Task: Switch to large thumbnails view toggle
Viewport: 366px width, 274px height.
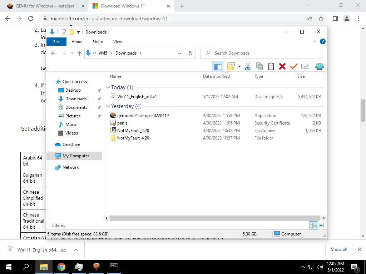Action: pyautogui.click(x=321, y=225)
